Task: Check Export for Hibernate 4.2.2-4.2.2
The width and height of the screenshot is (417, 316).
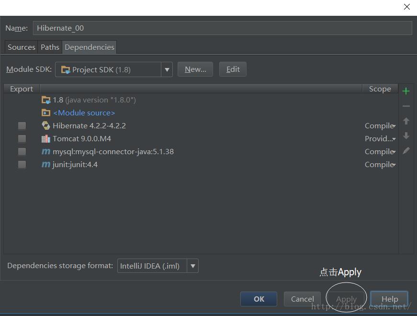Action: (22, 125)
